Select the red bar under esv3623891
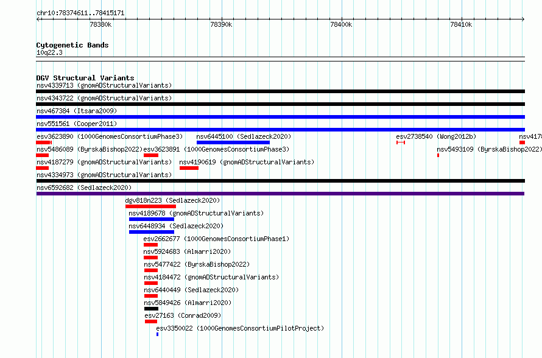Image resolution: width=542 pixels, height=358 pixels. pos(150,155)
